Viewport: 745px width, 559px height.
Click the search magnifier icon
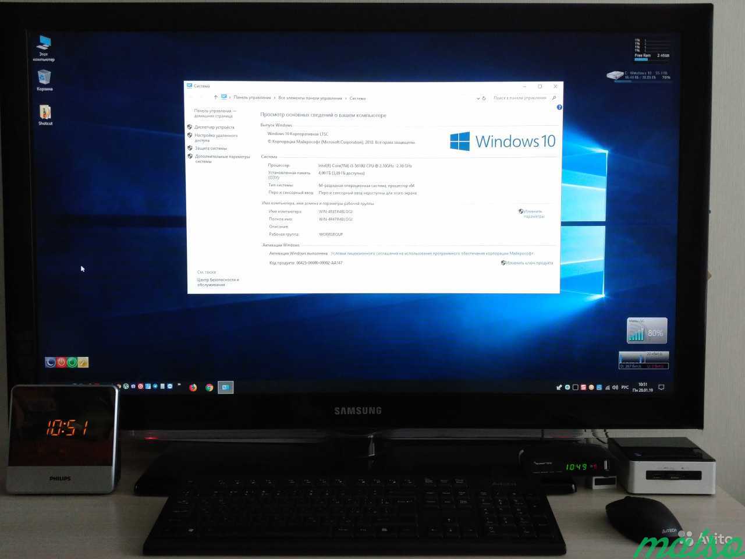click(x=554, y=98)
